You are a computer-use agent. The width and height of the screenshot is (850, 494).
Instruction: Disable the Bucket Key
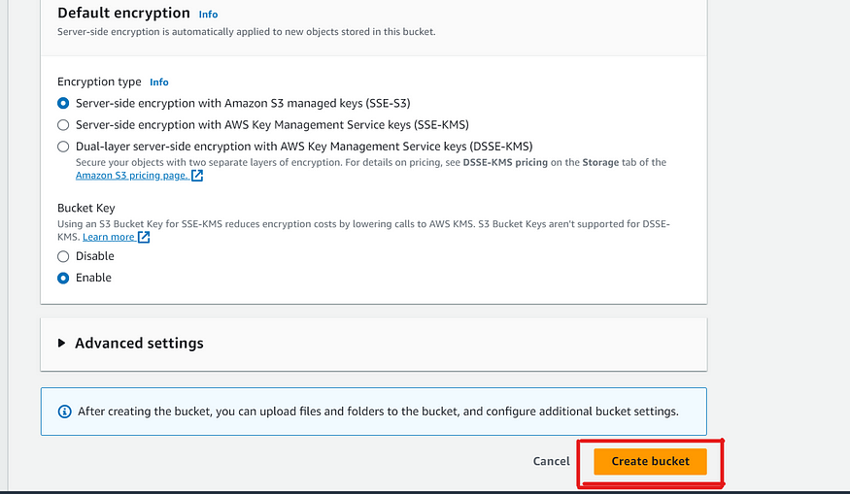click(x=63, y=256)
